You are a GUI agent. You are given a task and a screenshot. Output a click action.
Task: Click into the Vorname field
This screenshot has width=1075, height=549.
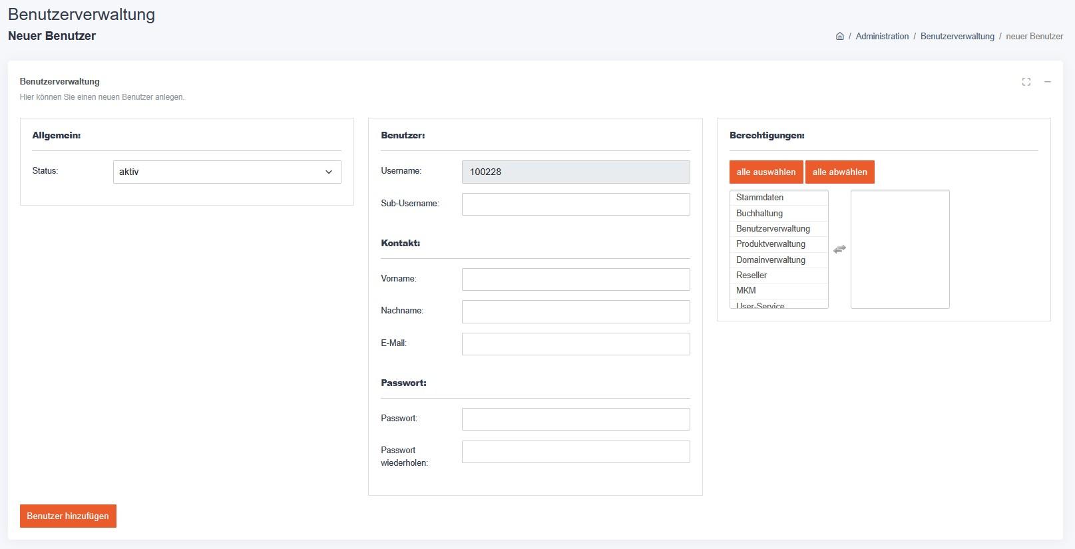[575, 279]
